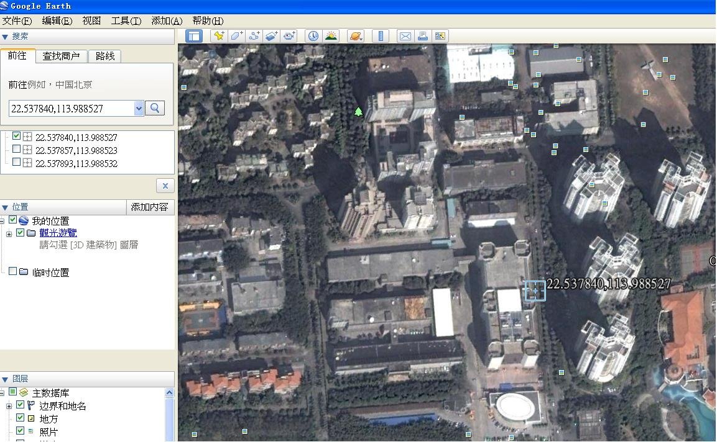
Task: Enable the 22.537857,113.988523 result checkbox
Action: click(17, 149)
